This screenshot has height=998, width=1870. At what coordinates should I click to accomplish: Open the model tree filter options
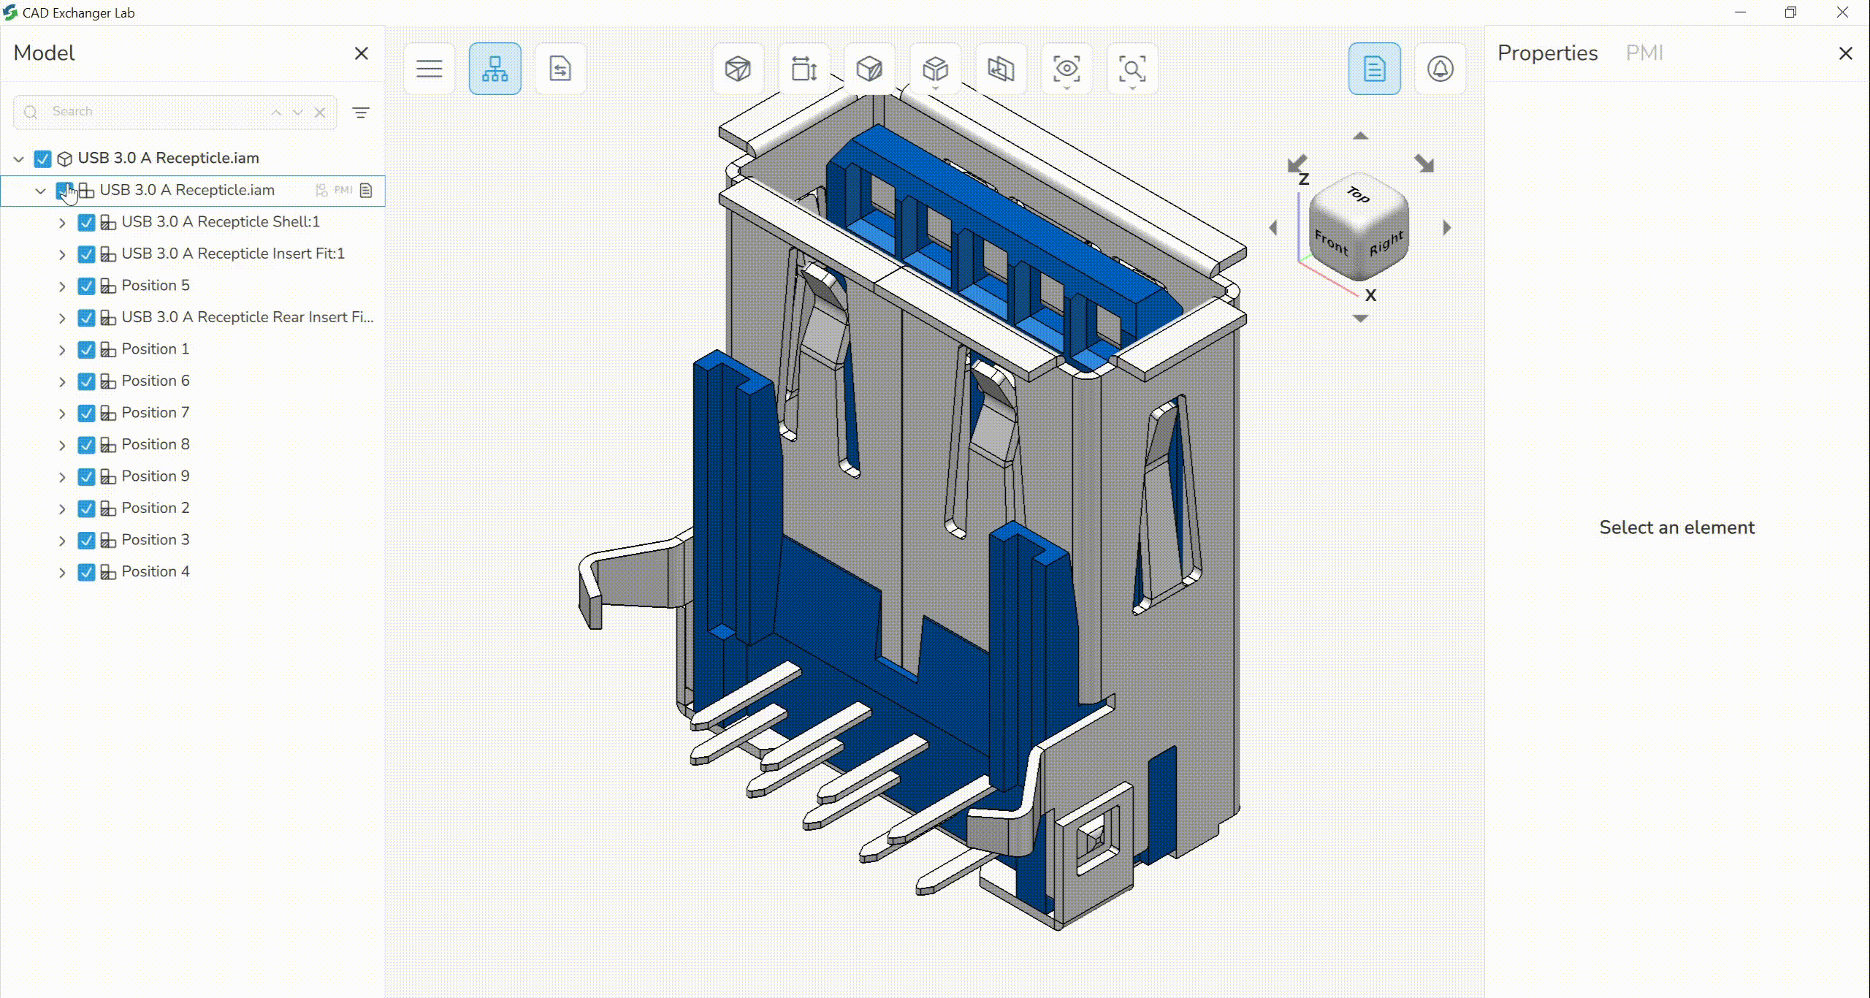pos(361,113)
